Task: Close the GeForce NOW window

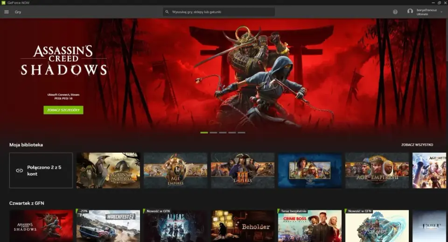Action: (445, 3)
